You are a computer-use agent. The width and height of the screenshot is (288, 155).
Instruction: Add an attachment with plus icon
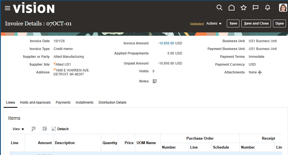coord(260,72)
